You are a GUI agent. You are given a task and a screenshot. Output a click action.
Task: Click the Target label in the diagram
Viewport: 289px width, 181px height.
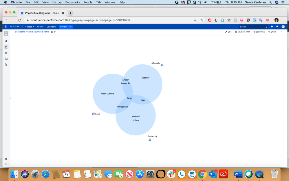pyautogui.click(x=129, y=98)
